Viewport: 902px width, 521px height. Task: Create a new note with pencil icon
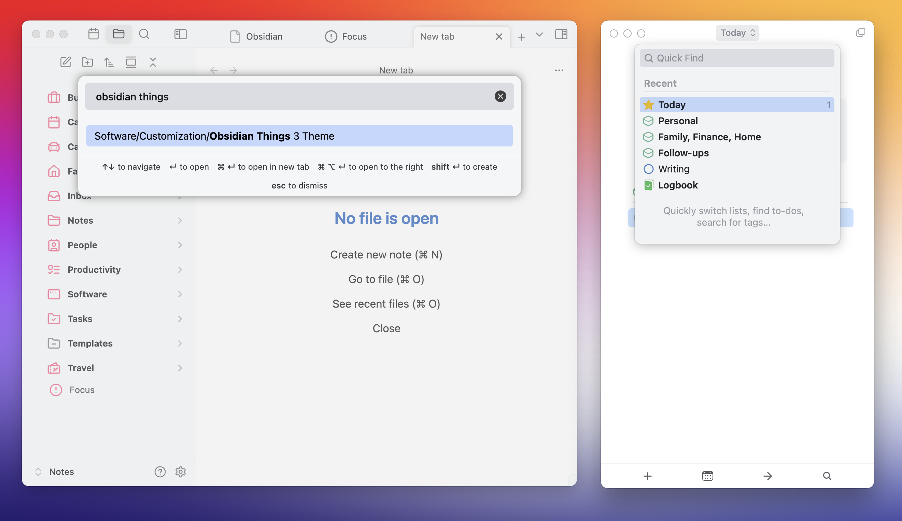(66, 62)
